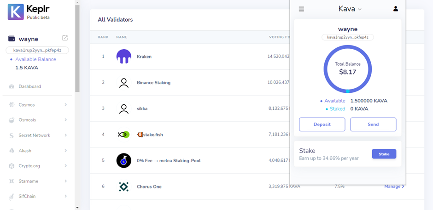Click the sikka validator avatar icon
This screenshot has width=433, height=210.
(x=124, y=108)
